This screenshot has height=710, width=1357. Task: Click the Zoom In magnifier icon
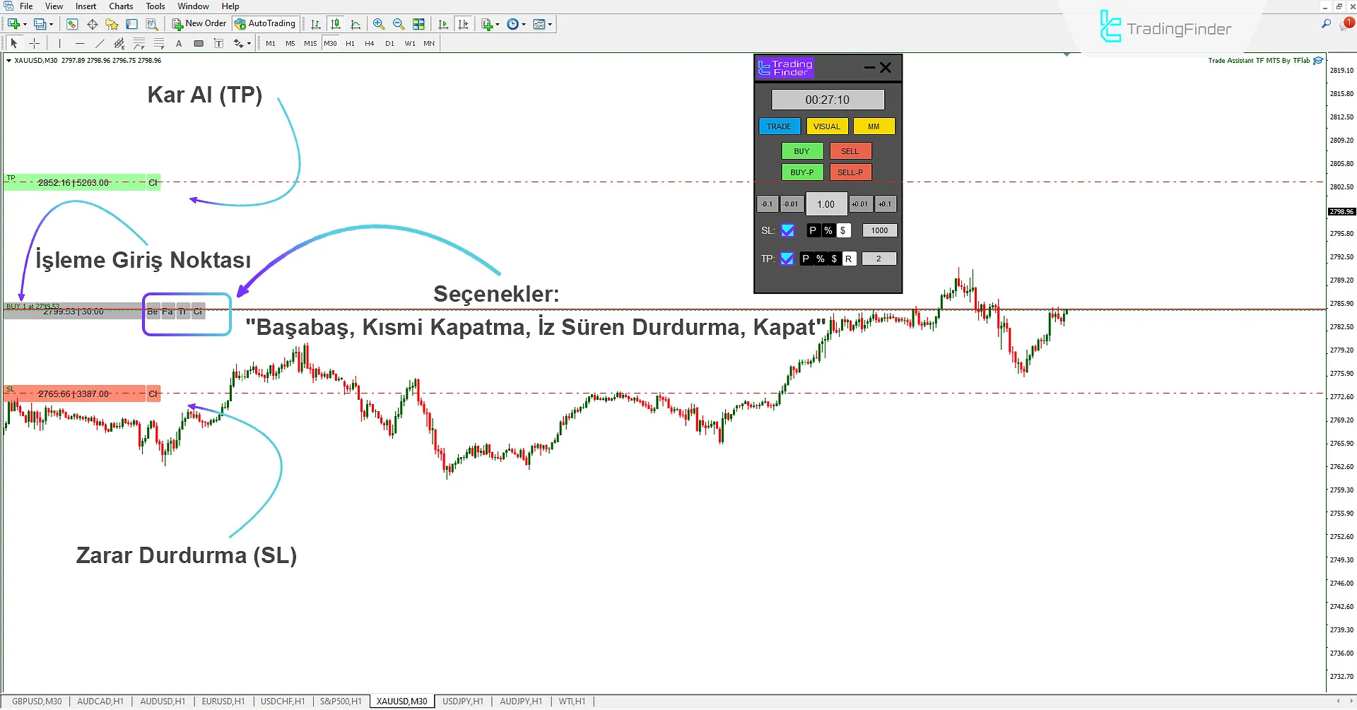pos(379,23)
